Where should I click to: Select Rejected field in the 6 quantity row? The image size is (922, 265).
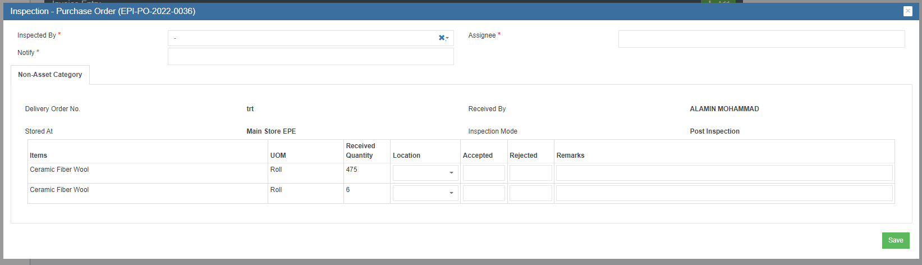530,193
